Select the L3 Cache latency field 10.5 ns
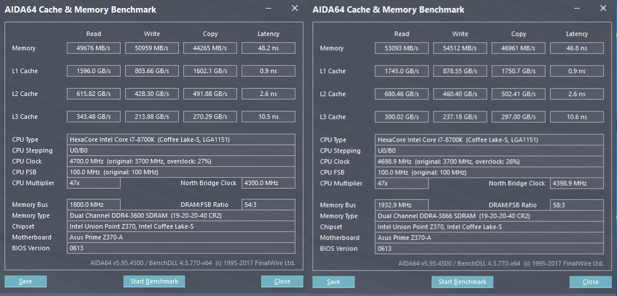Screen dimensions: 617x296 [268, 117]
